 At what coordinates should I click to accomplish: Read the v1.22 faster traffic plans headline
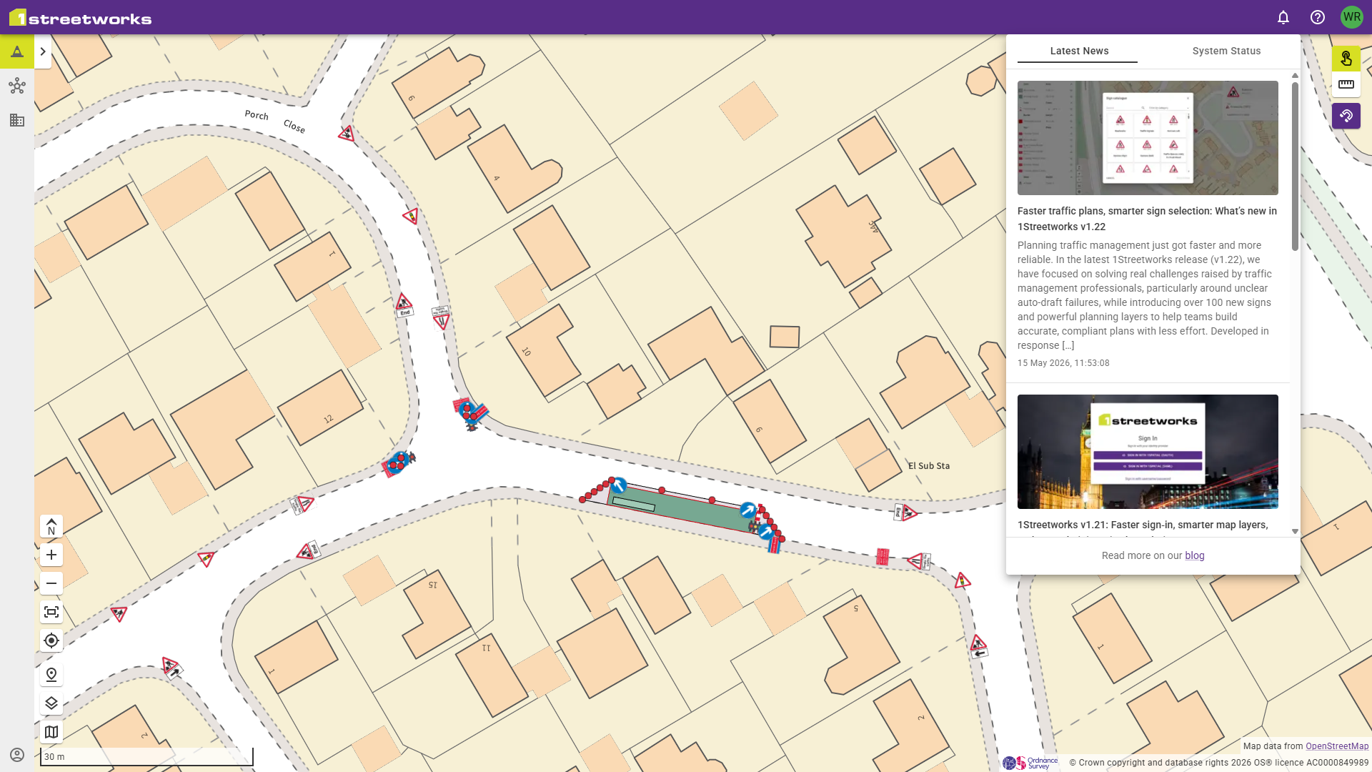(1147, 219)
